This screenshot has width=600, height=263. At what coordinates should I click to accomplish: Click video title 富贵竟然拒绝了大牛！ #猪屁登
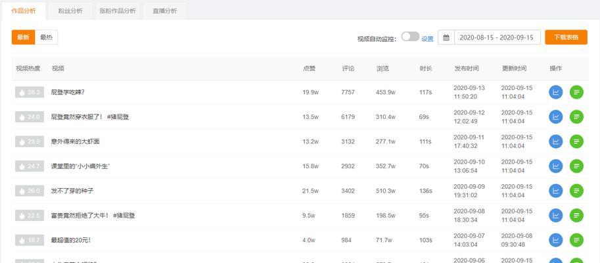tap(93, 216)
